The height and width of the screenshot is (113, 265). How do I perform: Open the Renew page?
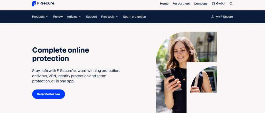pos(58,17)
